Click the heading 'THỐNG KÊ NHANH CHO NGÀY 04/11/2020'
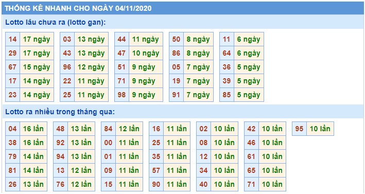Screen dimensions: 365x194 (x=78, y=8)
